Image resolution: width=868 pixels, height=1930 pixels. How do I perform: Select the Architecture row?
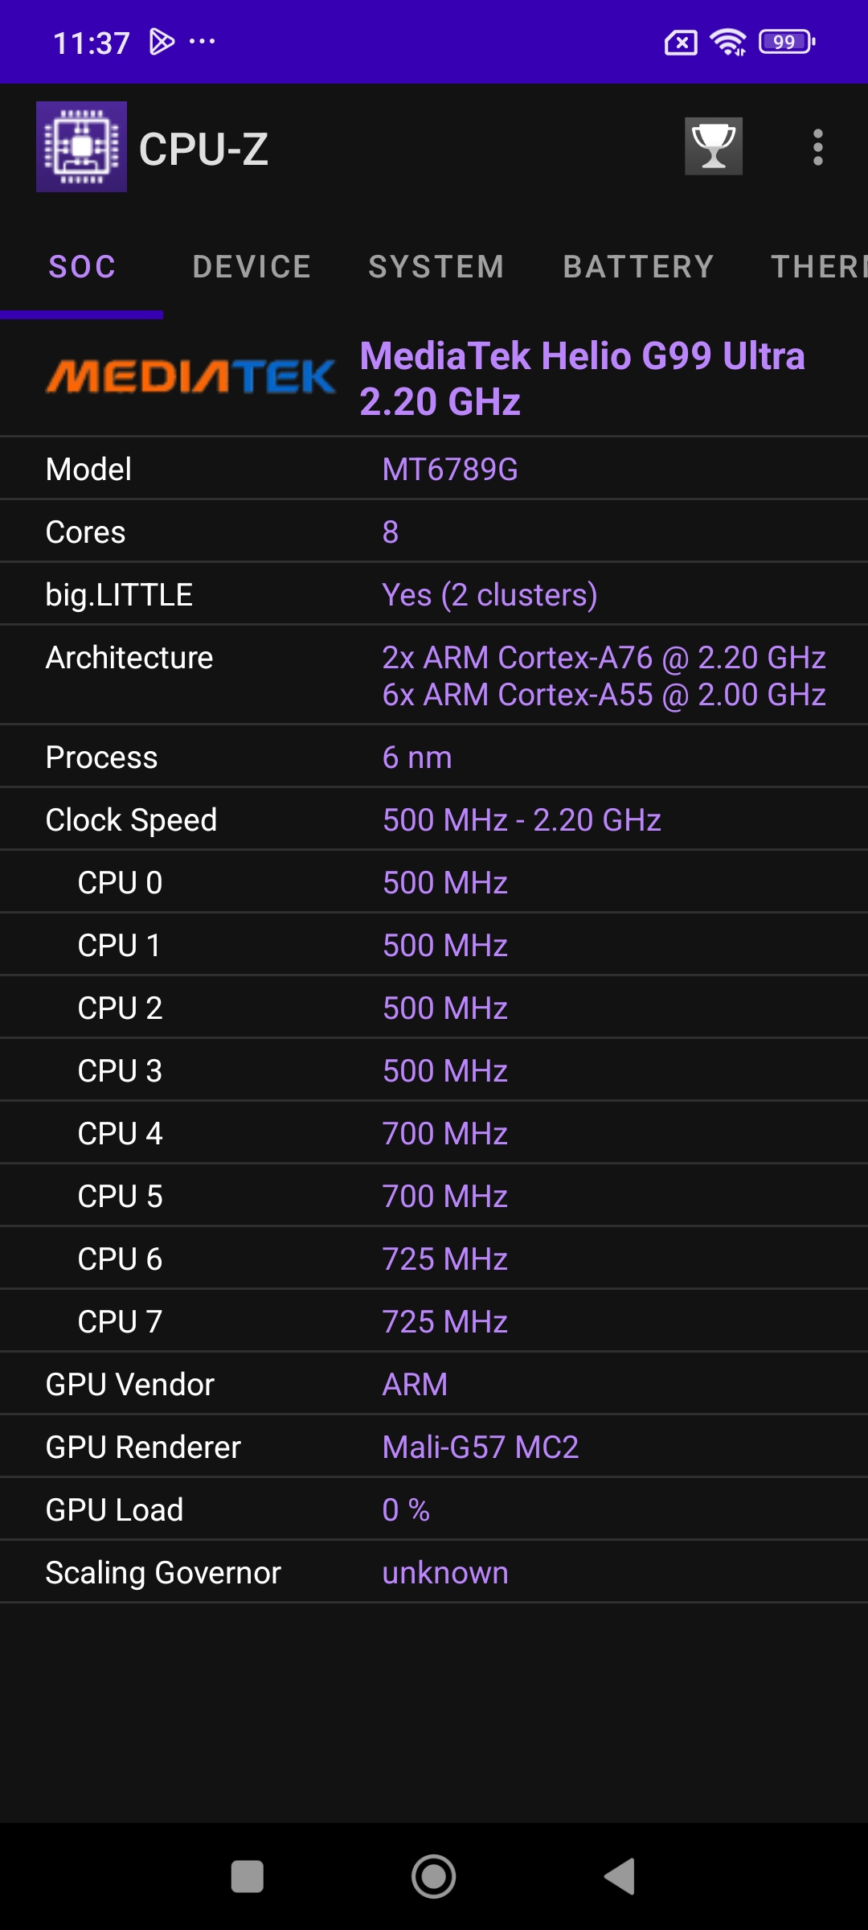pos(434,675)
